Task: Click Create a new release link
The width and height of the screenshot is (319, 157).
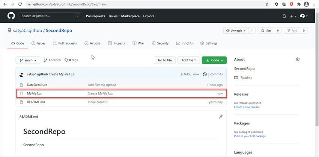Action: (x=247, y=107)
